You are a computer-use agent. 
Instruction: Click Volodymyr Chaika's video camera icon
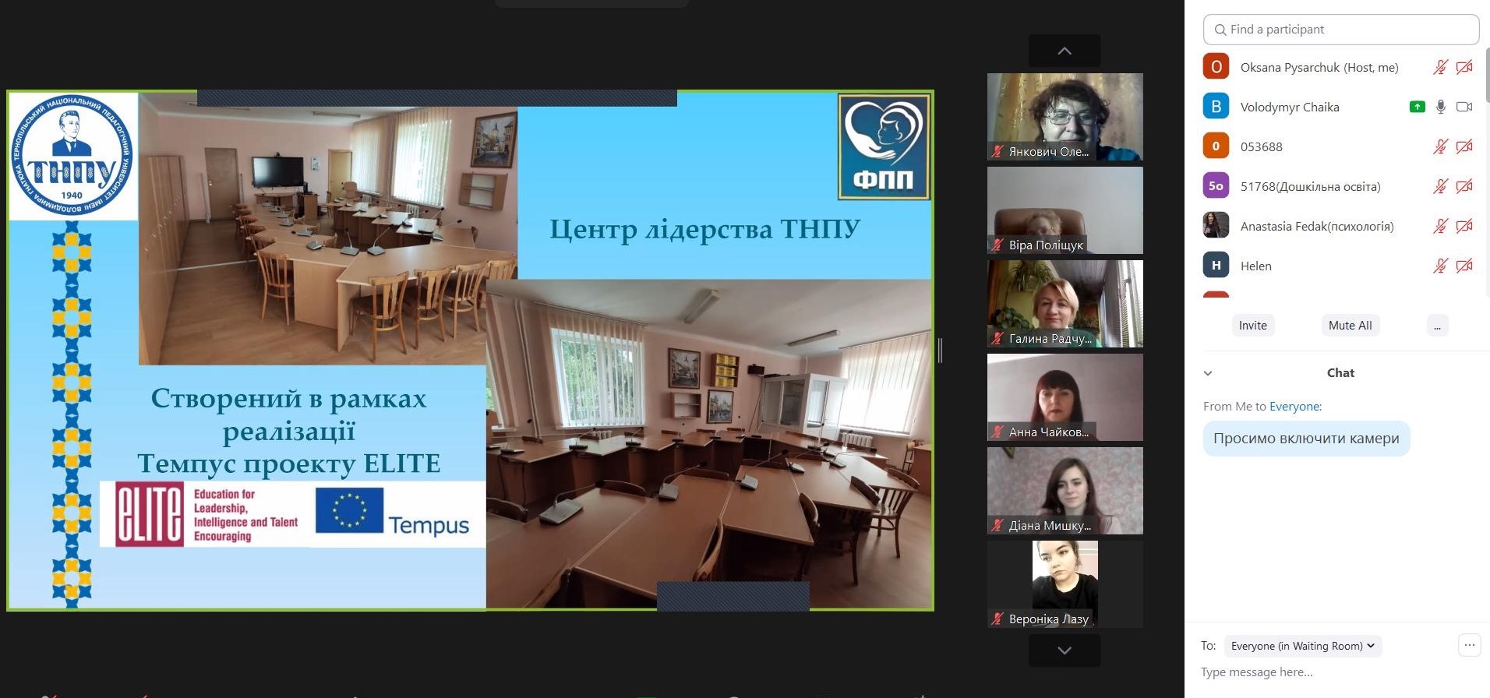tap(1464, 107)
